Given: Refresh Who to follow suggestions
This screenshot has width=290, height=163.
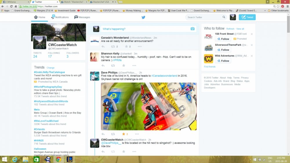Looking at the screenshot, I should pos(230,29).
